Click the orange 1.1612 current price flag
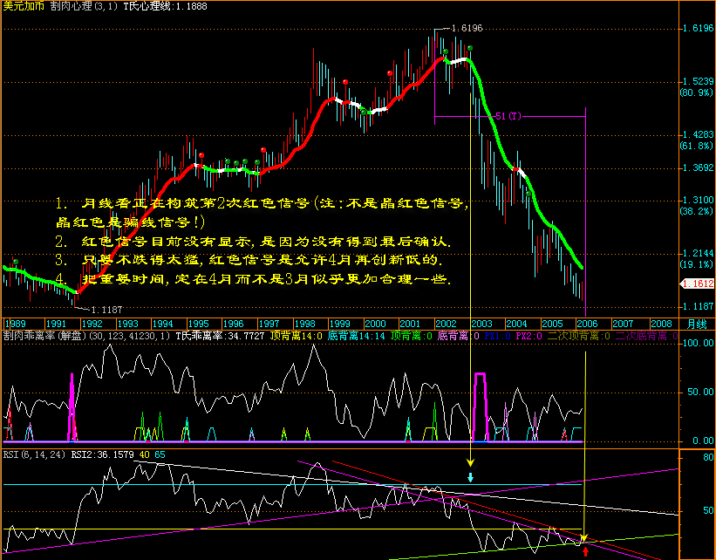716x560 pixels. tap(693, 283)
